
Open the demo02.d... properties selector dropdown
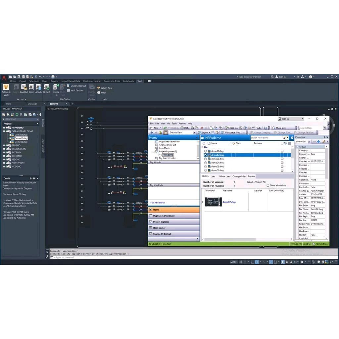tap(309, 142)
